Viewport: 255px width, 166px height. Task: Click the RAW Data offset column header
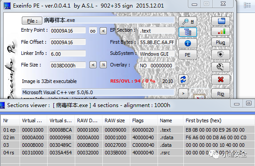(88, 120)
